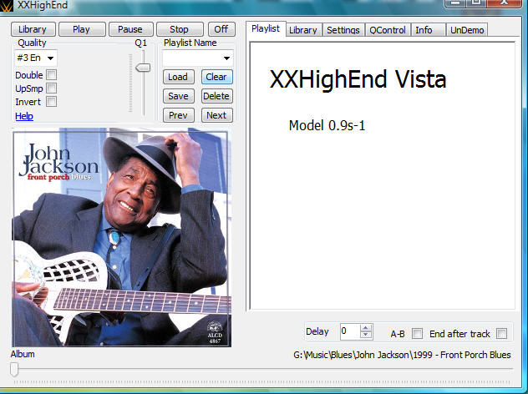This screenshot has height=394, width=528.
Task: Click the G:\Music\Blues\John Jackson path text
Action: coord(402,355)
